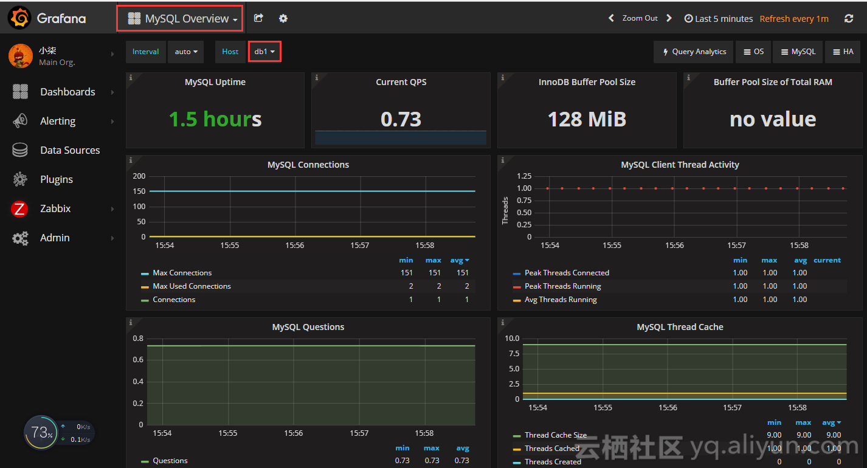Viewport: 867px width, 468px height.
Task: Click the refresh dashboard icon
Action: (x=849, y=19)
